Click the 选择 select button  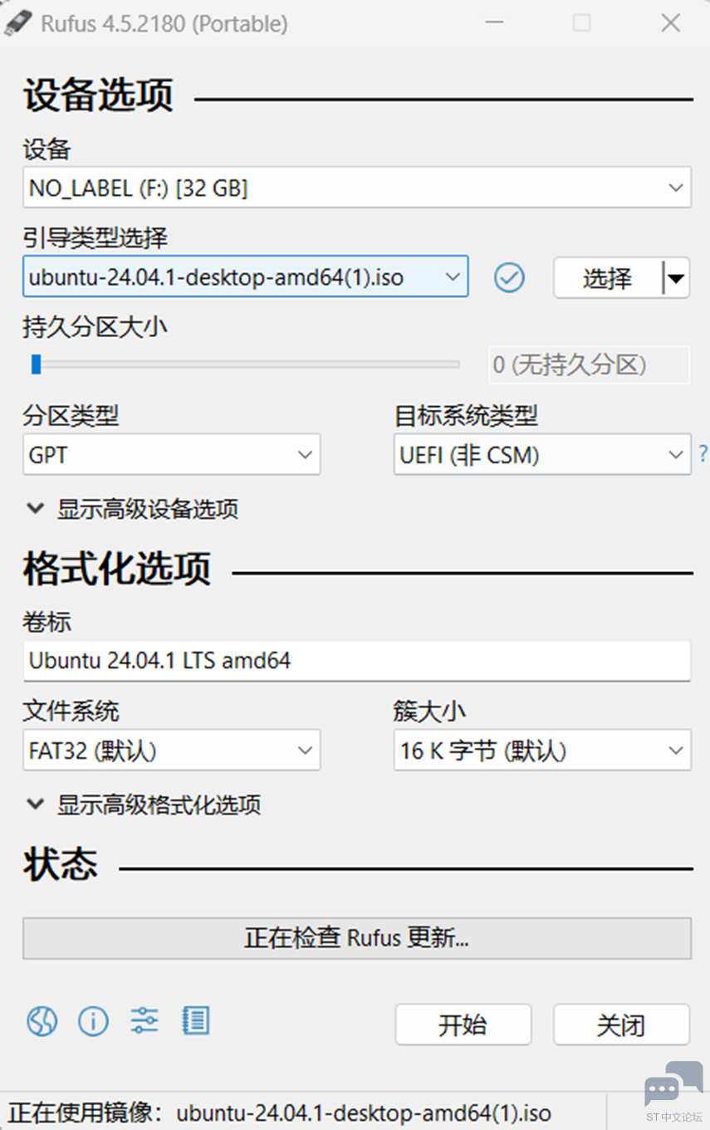pos(609,278)
